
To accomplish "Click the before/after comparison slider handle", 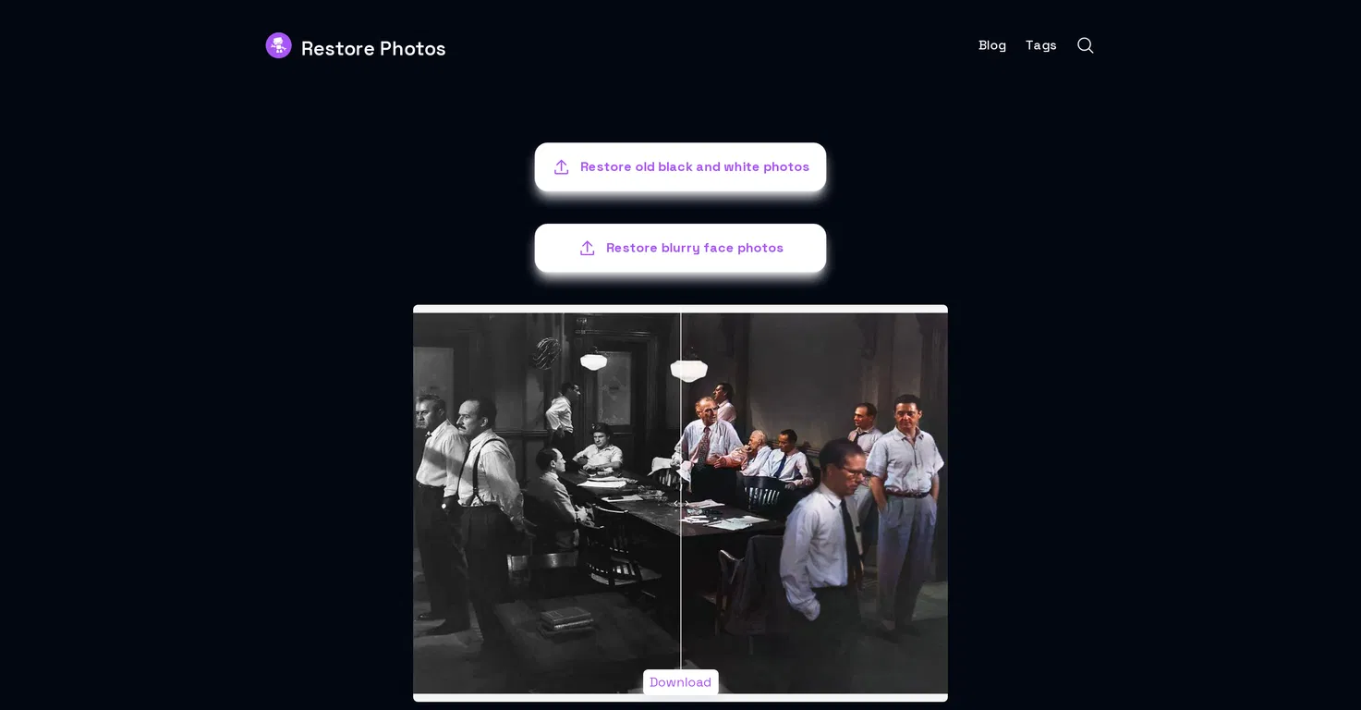I will 681,504.
